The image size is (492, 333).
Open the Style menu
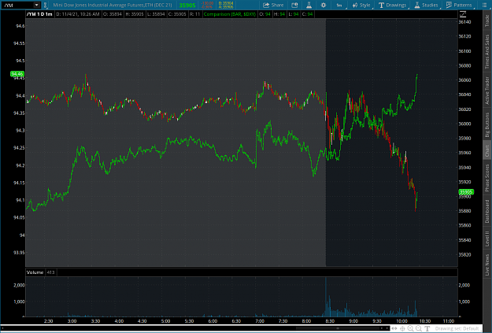361,5
